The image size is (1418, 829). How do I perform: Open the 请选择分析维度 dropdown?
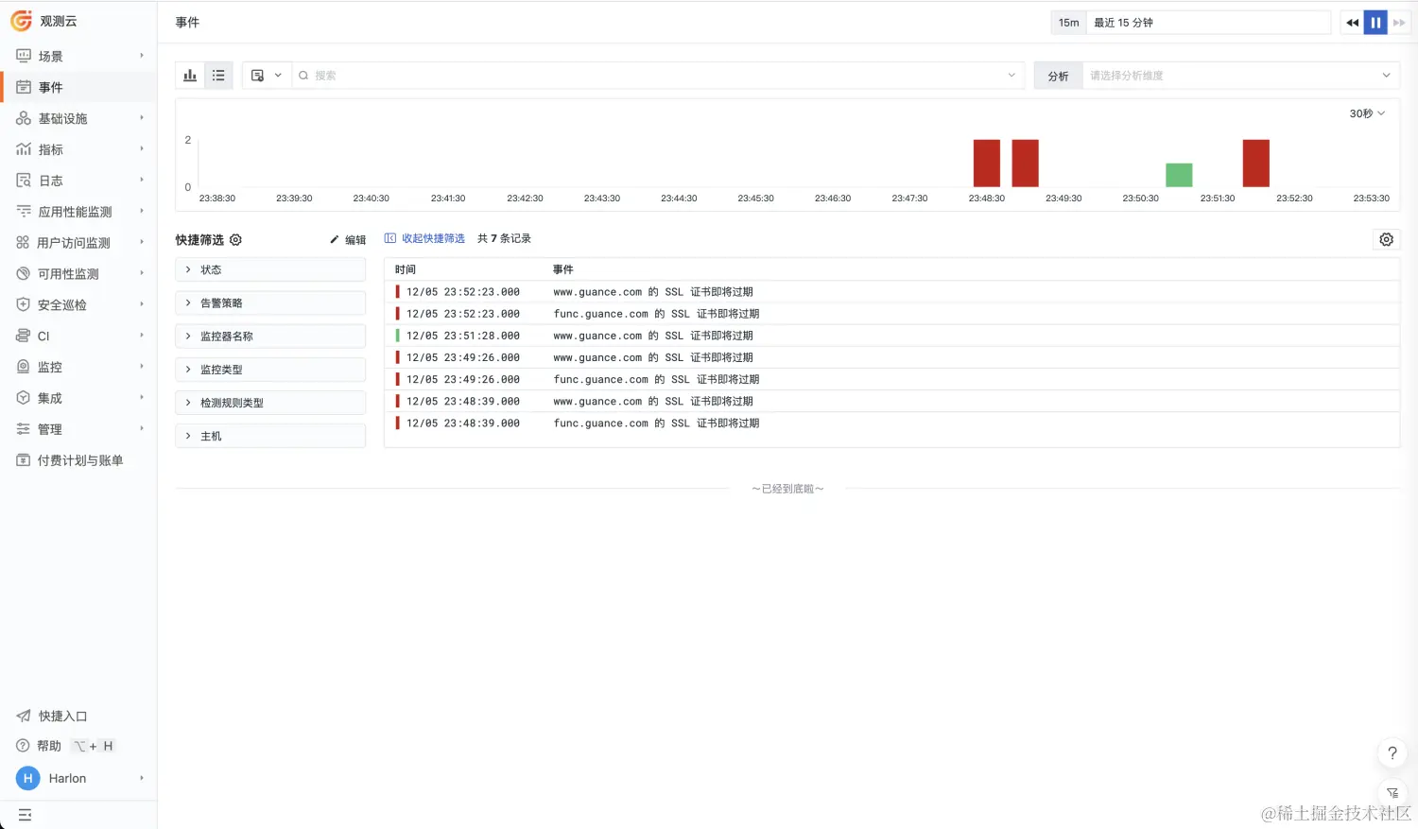(1240, 76)
